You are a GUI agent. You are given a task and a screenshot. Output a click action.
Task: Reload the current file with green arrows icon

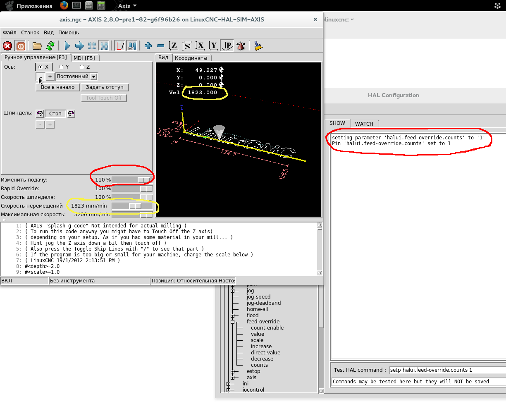(50, 46)
